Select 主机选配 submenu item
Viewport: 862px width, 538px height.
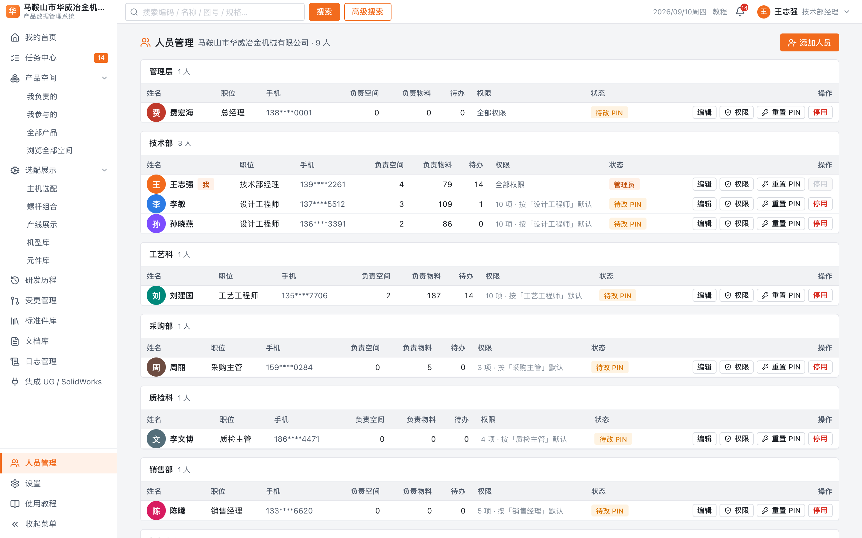42,189
